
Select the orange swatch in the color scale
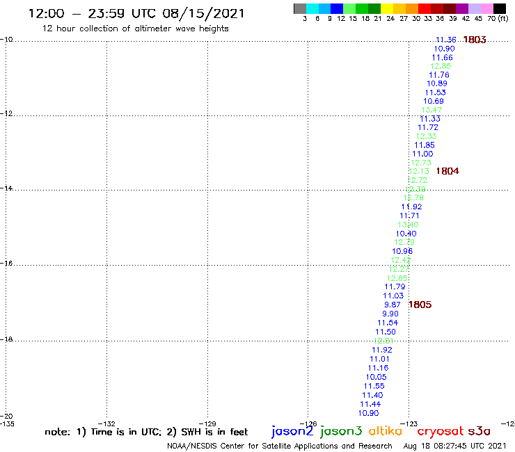click(x=412, y=8)
